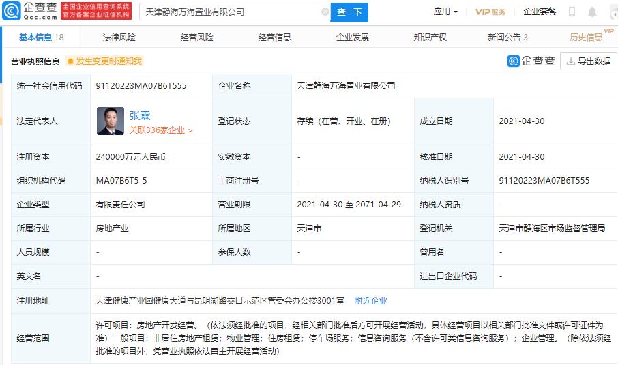Image resolution: width=618 pixels, height=365 pixels.
Task: Click the 查一下 search button
Action: 349,12
